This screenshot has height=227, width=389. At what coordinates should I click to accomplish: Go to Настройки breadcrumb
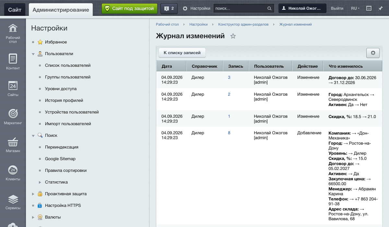198,24
